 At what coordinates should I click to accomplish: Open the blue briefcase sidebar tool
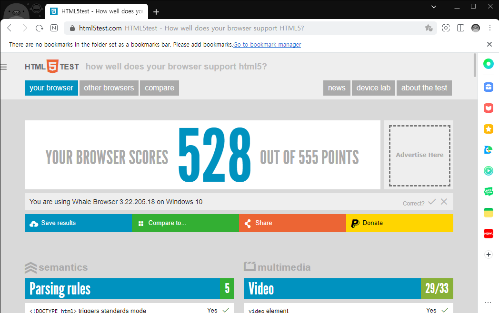pos(489,87)
